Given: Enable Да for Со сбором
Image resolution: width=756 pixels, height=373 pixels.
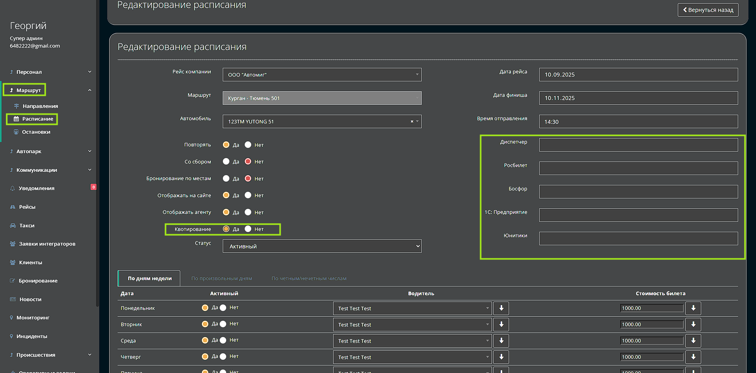Looking at the screenshot, I should point(226,162).
